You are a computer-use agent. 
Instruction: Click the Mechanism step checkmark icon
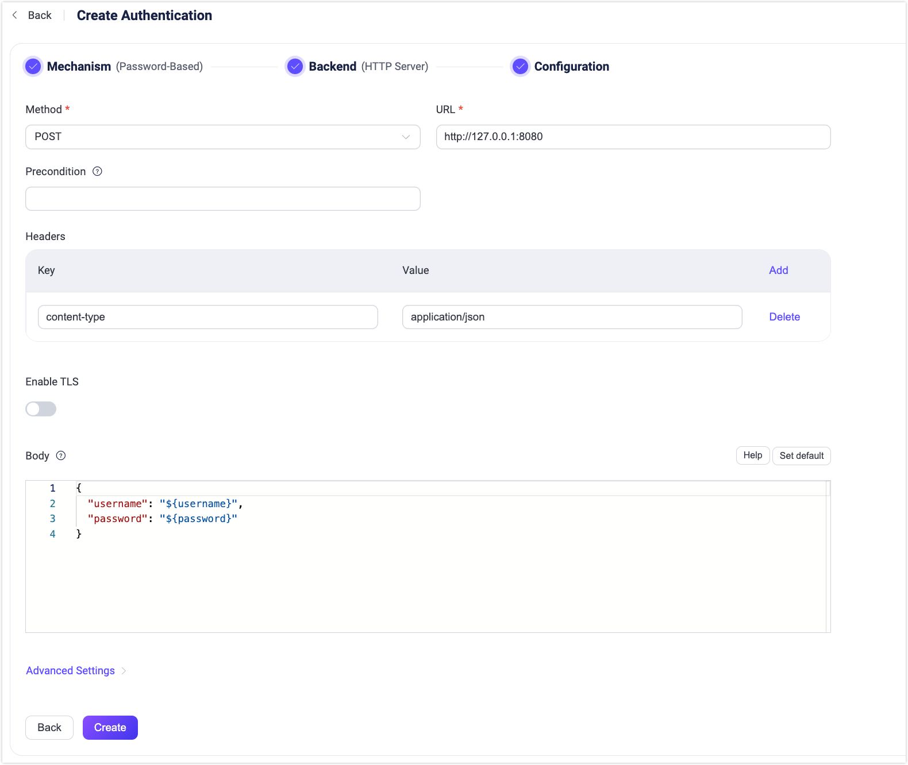pos(33,67)
